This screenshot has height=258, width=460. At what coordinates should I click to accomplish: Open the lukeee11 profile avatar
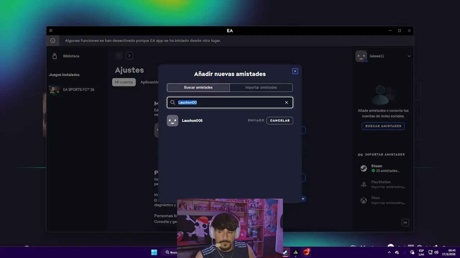[x=361, y=56]
